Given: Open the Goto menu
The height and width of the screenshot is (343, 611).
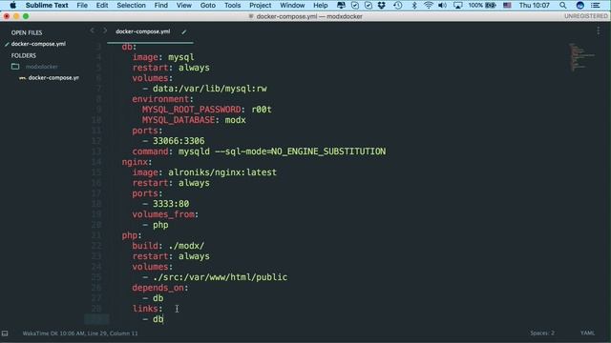Looking at the screenshot, I should (x=208, y=6).
